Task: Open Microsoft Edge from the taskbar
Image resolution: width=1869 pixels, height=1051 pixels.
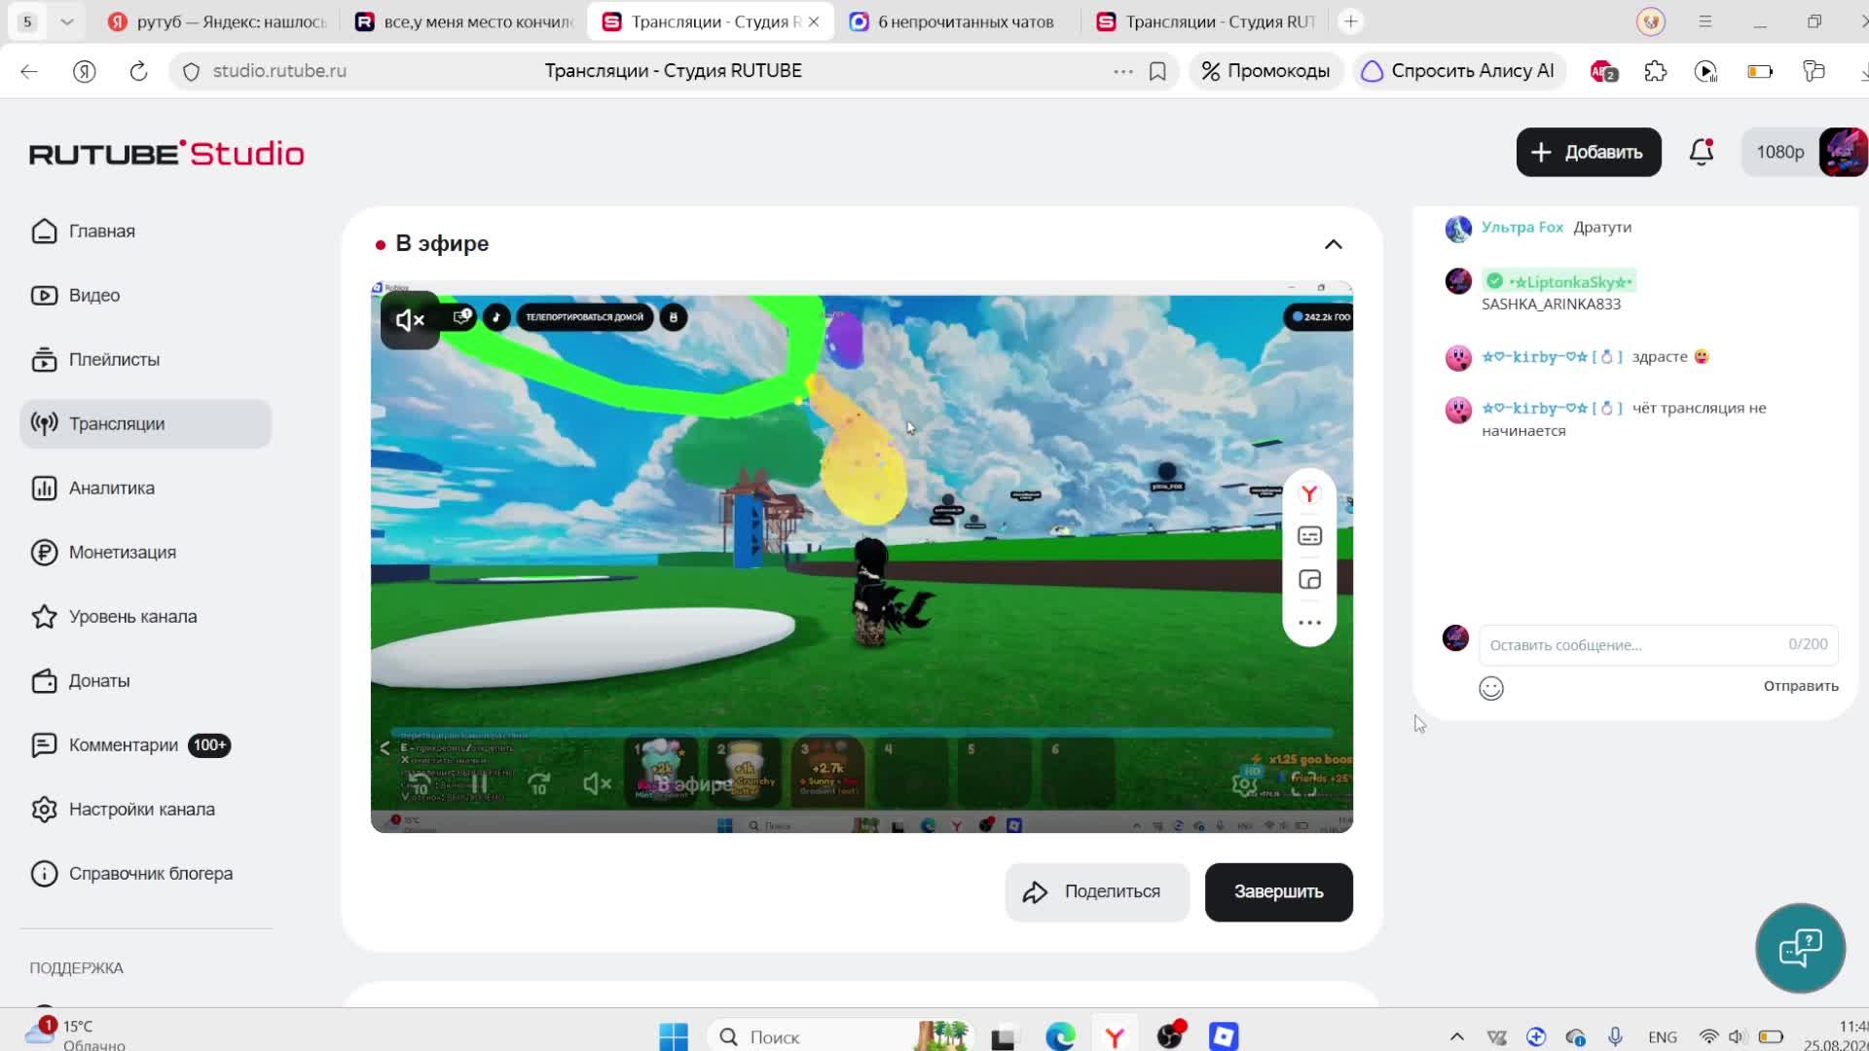Action: 1060,1036
